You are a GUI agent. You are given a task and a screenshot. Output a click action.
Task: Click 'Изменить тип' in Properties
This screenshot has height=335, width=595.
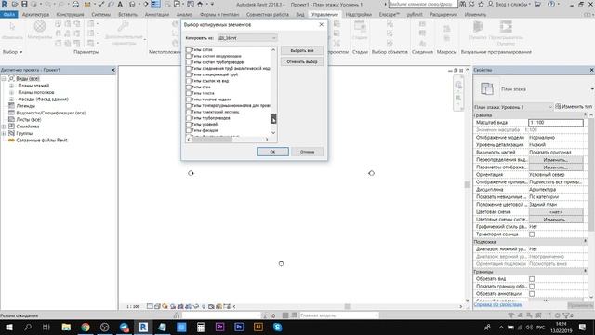(574, 107)
